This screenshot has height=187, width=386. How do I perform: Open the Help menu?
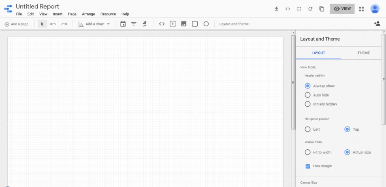[125, 14]
